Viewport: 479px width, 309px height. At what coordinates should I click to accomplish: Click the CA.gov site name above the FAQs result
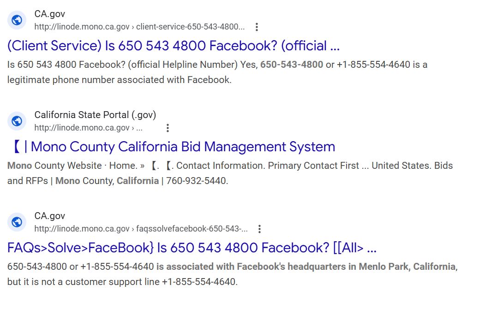(50, 216)
